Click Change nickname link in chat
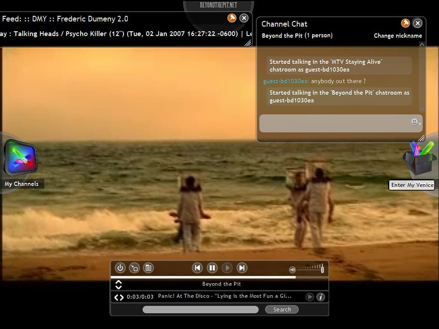 click(398, 36)
